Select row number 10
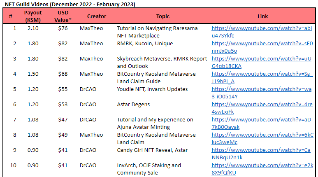This screenshot has width=318, height=177. coord(13,165)
